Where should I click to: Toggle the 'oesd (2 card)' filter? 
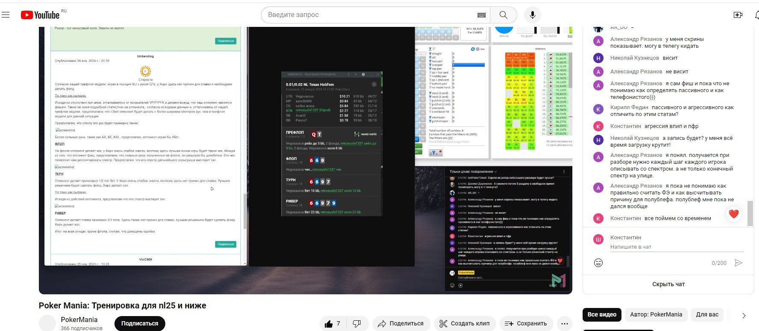coord(439,93)
